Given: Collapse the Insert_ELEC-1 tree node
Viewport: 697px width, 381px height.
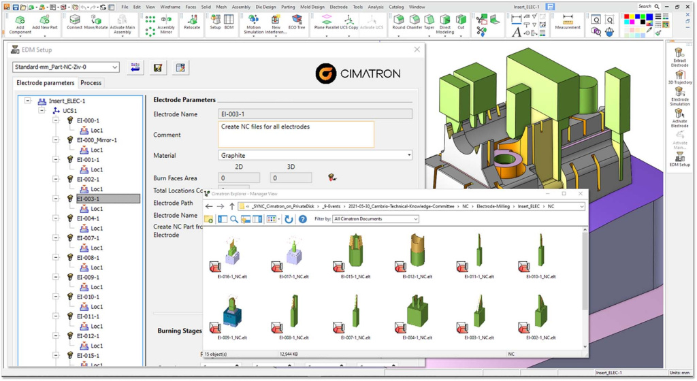Looking at the screenshot, I should pos(28,101).
